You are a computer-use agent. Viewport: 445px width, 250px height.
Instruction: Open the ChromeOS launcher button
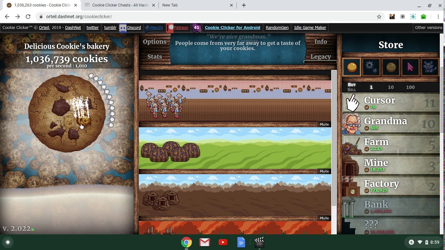[x=8, y=242]
